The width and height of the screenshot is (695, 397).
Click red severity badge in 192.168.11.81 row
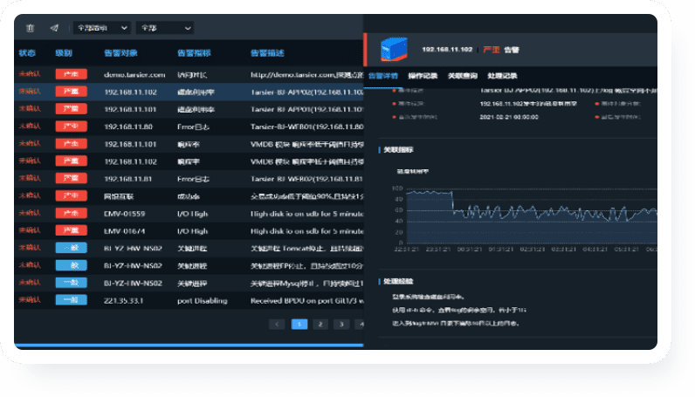point(71,179)
